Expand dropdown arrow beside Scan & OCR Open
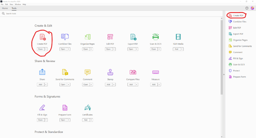The image size is (256, 138). (159, 49)
